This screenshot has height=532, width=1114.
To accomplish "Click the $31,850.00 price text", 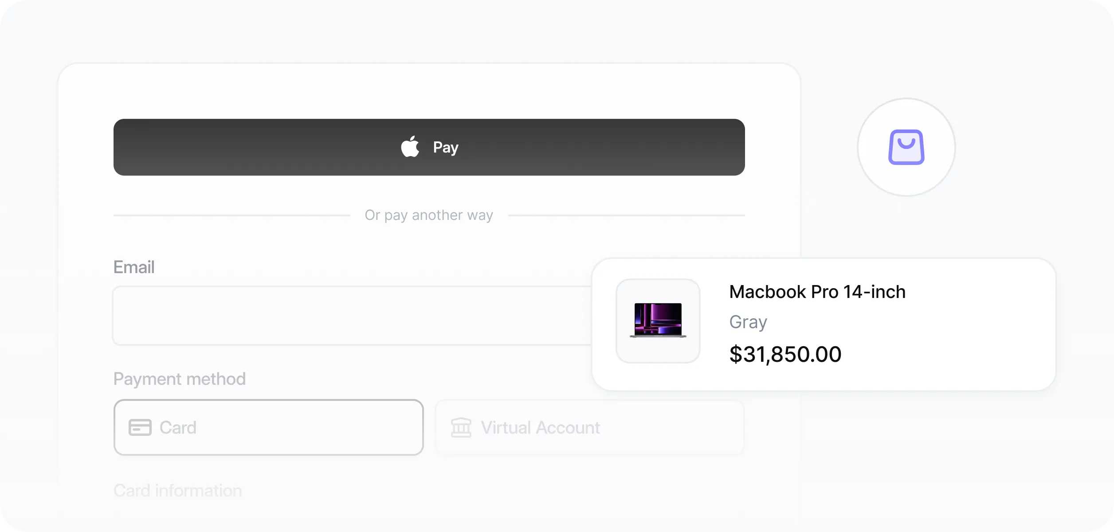I will [x=786, y=354].
